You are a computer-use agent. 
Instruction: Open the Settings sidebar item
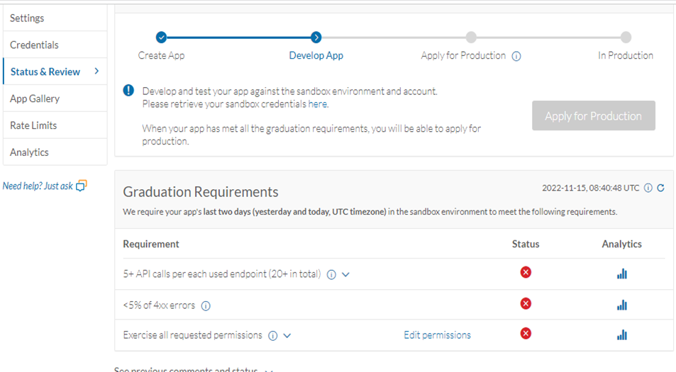click(x=55, y=18)
